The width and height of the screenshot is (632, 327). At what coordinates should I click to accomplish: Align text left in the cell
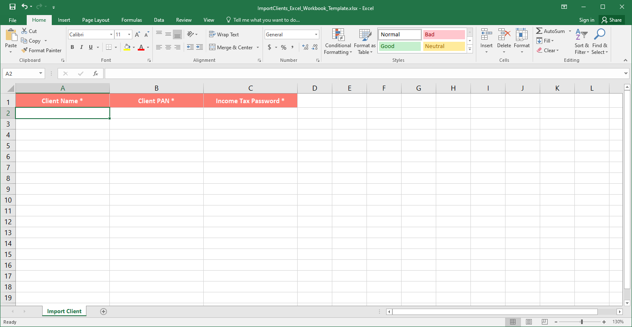pos(159,47)
